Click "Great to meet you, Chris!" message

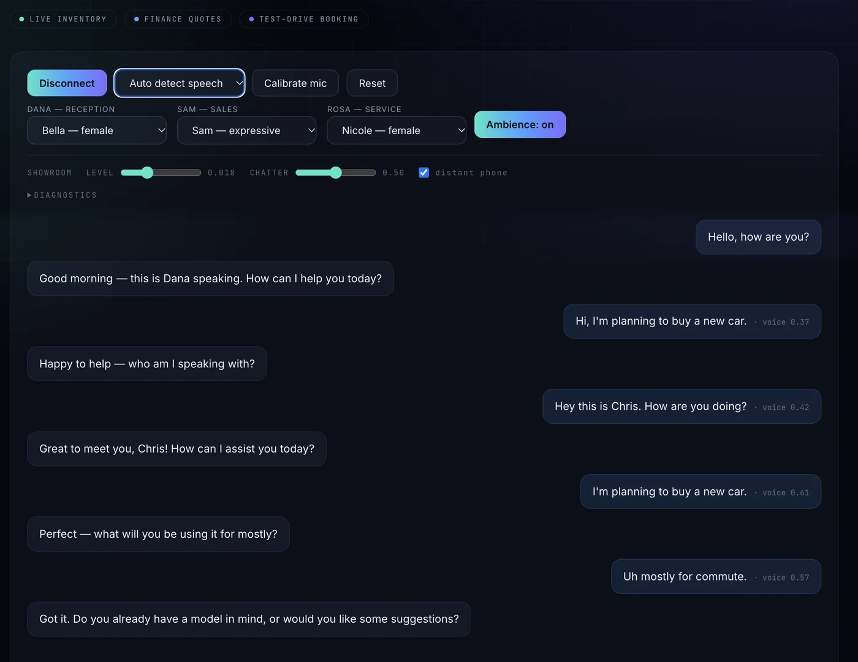[177, 449]
